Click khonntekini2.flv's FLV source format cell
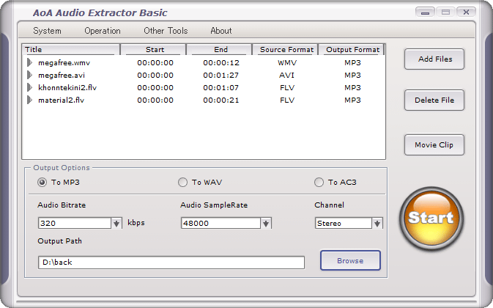The height and width of the screenshot is (308, 493). (x=287, y=88)
